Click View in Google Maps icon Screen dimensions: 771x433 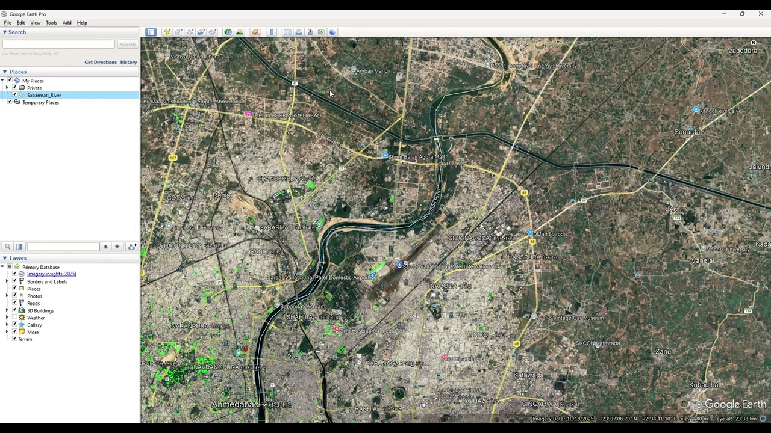click(321, 32)
